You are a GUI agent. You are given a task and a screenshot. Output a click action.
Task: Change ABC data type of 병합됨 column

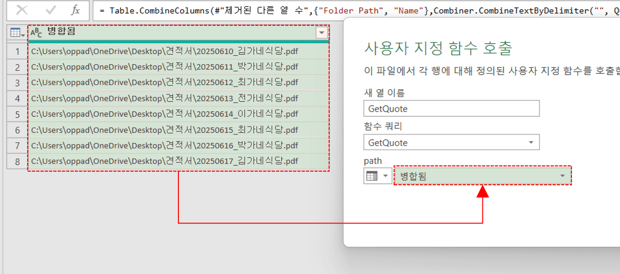coord(36,33)
